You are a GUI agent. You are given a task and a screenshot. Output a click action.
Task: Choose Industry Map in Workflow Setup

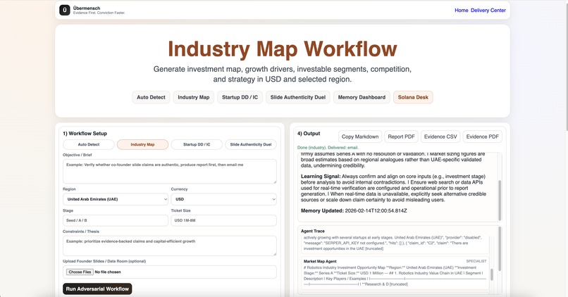142,144
